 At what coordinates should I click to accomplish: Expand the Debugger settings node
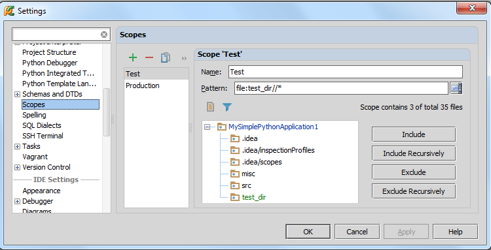(x=17, y=202)
